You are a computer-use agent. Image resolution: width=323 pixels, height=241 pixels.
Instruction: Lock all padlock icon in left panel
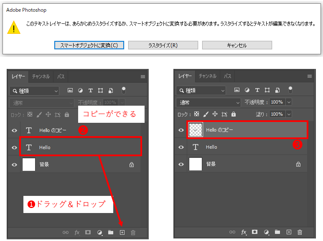coord(67,114)
